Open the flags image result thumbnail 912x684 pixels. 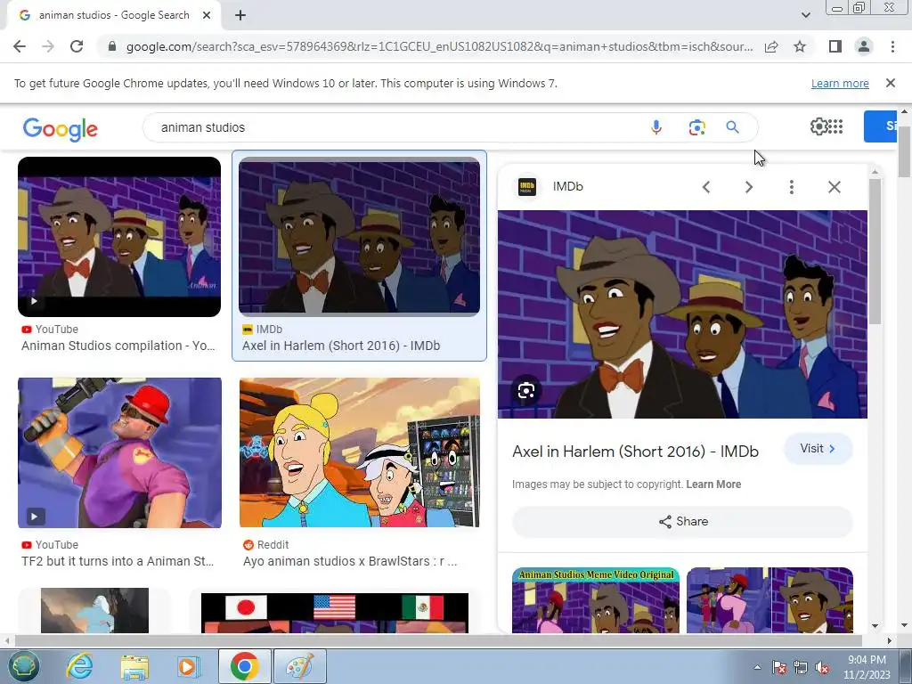tap(335, 613)
